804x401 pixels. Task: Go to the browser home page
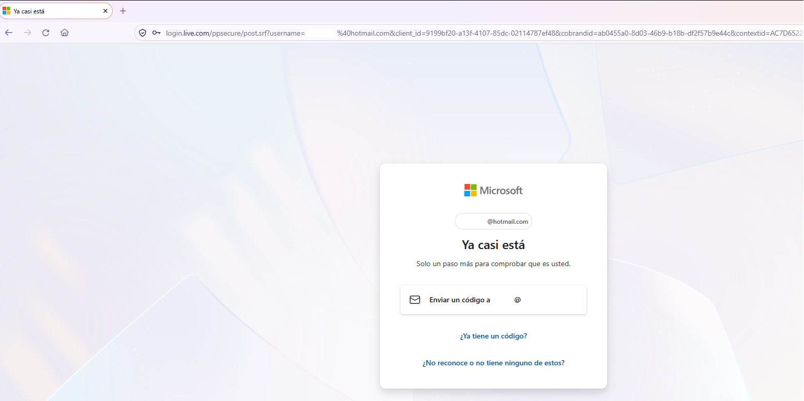[65, 33]
